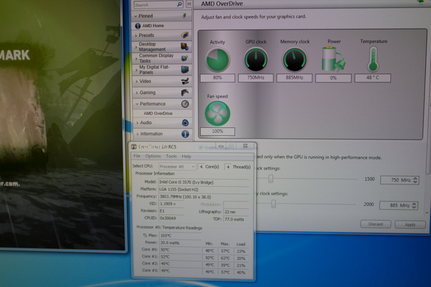This screenshot has width=431, height=287.
Task: Click the Temperature 48 °C value box
Action: tap(373, 78)
